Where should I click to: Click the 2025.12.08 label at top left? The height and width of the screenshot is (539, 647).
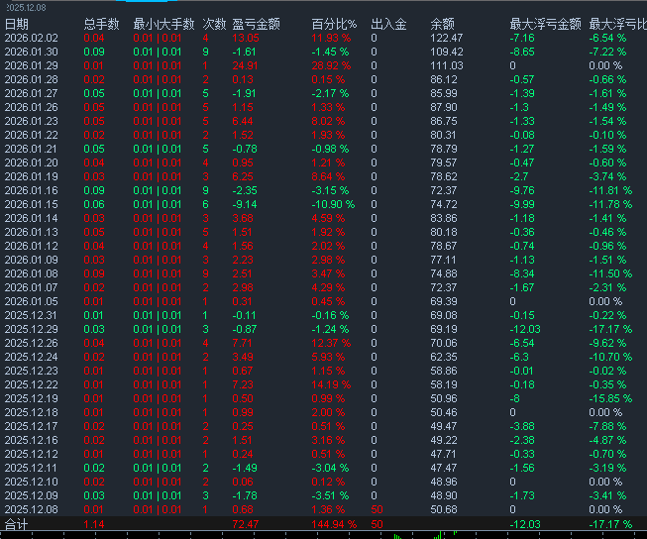coord(27,6)
